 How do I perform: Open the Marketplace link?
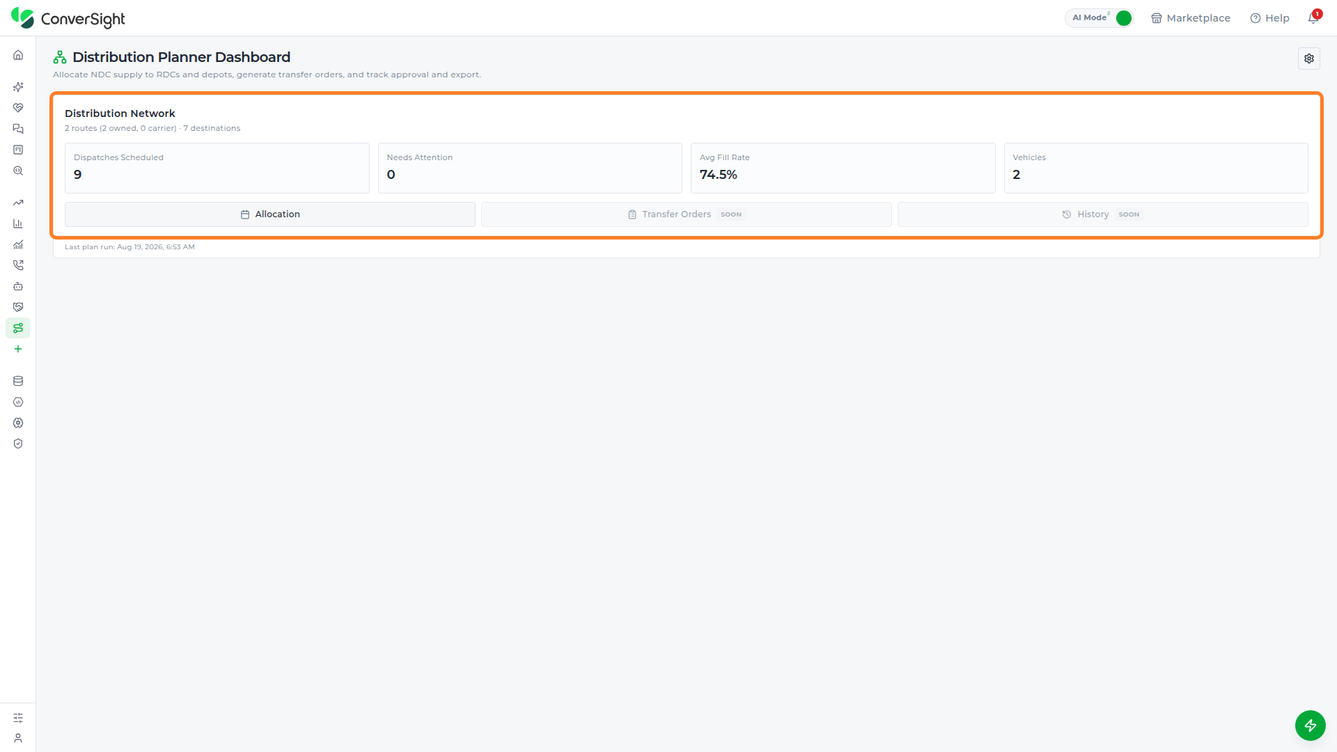[1191, 18]
